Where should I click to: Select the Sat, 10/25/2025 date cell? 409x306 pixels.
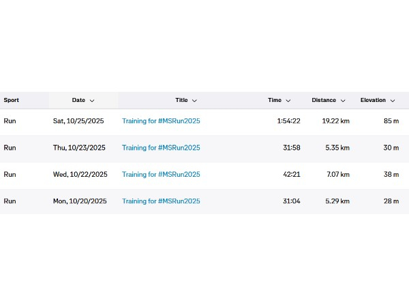click(79, 121)
